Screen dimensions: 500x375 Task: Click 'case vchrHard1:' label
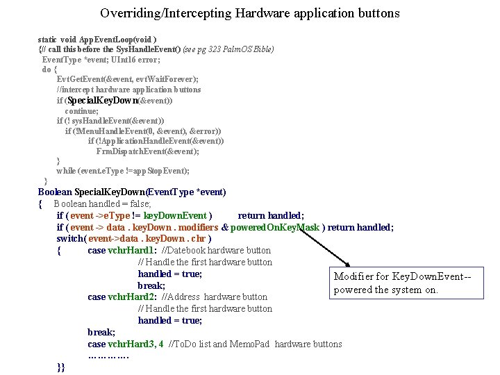tap(122, 250)
